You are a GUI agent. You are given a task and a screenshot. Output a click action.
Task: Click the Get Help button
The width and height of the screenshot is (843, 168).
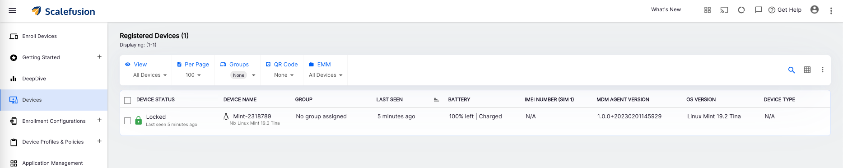pyautogui.click(x=785, y=10)
